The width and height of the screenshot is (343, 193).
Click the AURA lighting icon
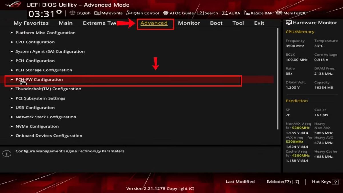(225, 13)
